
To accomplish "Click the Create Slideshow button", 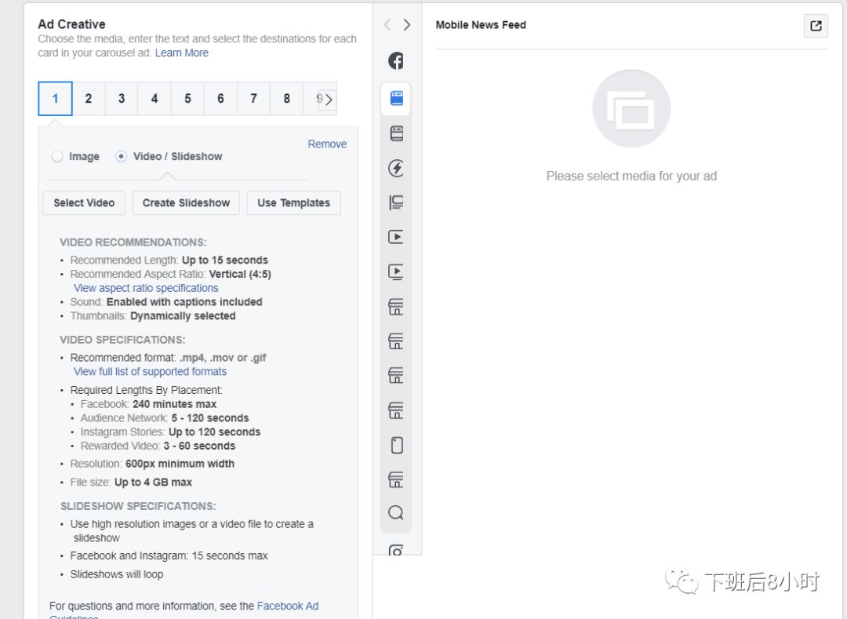I will point(186,203).
